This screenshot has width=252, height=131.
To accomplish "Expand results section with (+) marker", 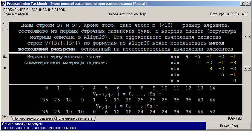I will [x=5, y=116].
